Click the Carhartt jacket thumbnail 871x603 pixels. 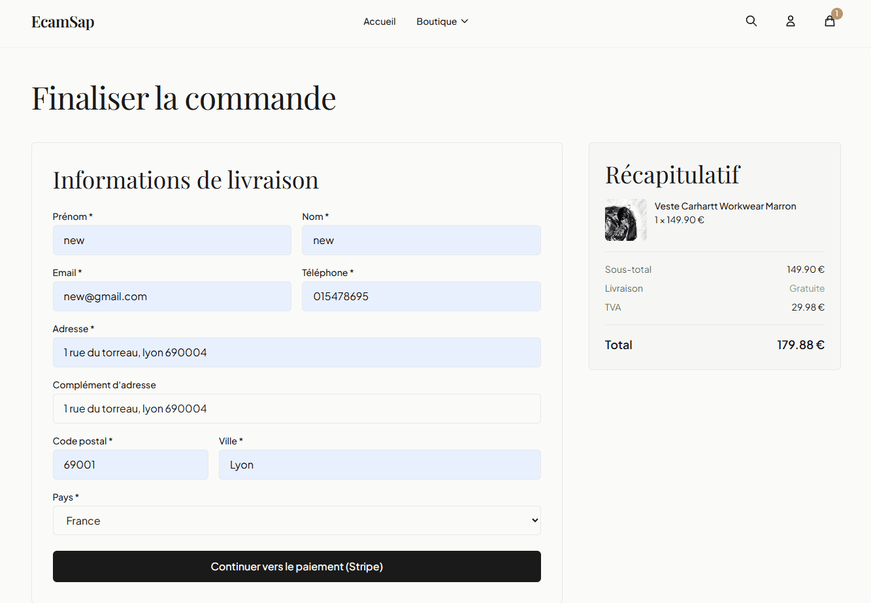pos(625,220)
